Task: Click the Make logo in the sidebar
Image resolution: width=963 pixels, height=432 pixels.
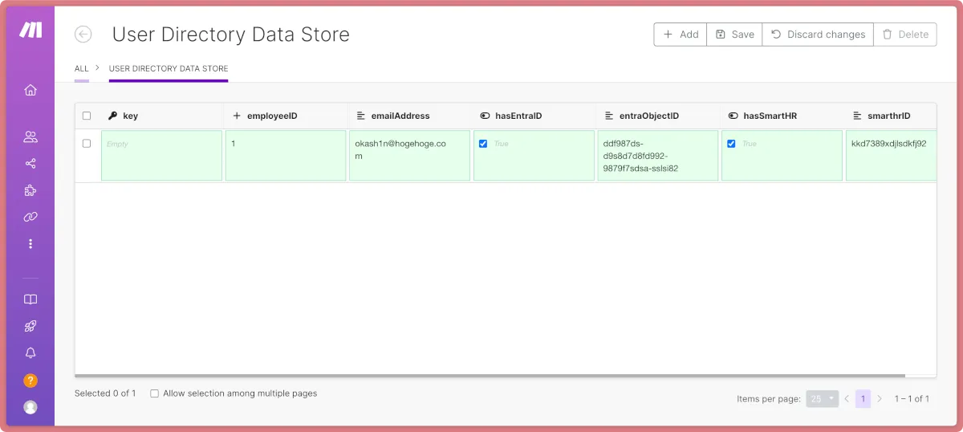Action: click(x=30, y=30)
